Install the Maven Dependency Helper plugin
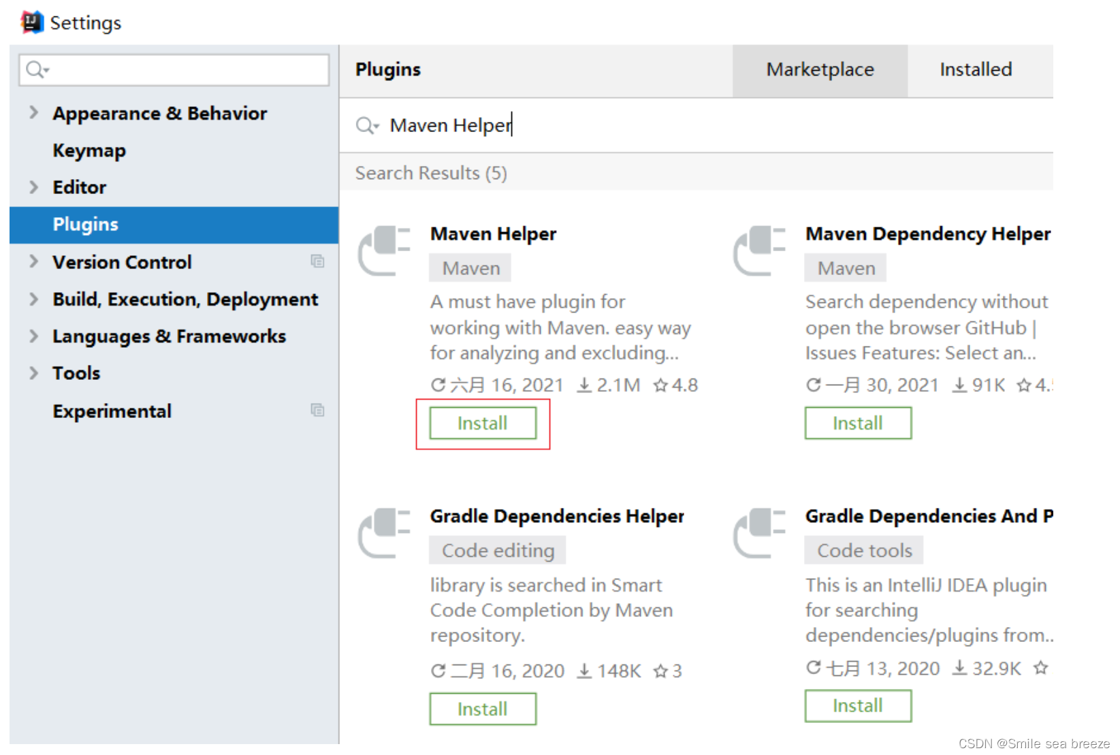Viewport: 1120px width, 755px height. (858, 423)
